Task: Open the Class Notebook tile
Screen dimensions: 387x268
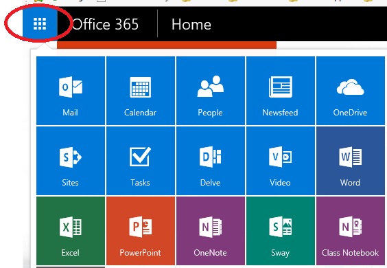Action: [x=351, y=231]
